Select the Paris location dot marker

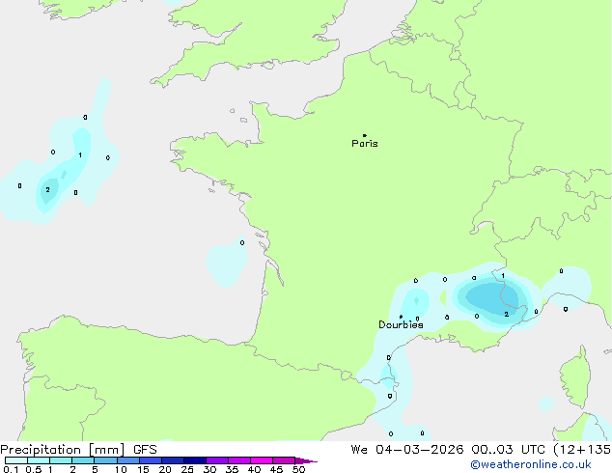(x=365, y=135)
